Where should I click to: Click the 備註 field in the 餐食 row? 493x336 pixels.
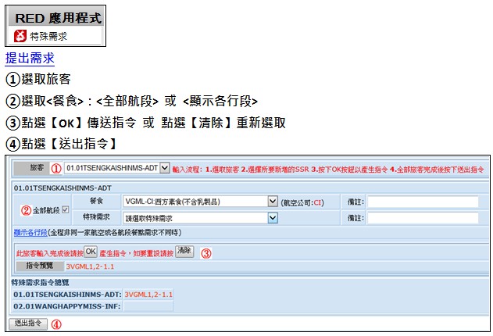click(x=422, y=202)
